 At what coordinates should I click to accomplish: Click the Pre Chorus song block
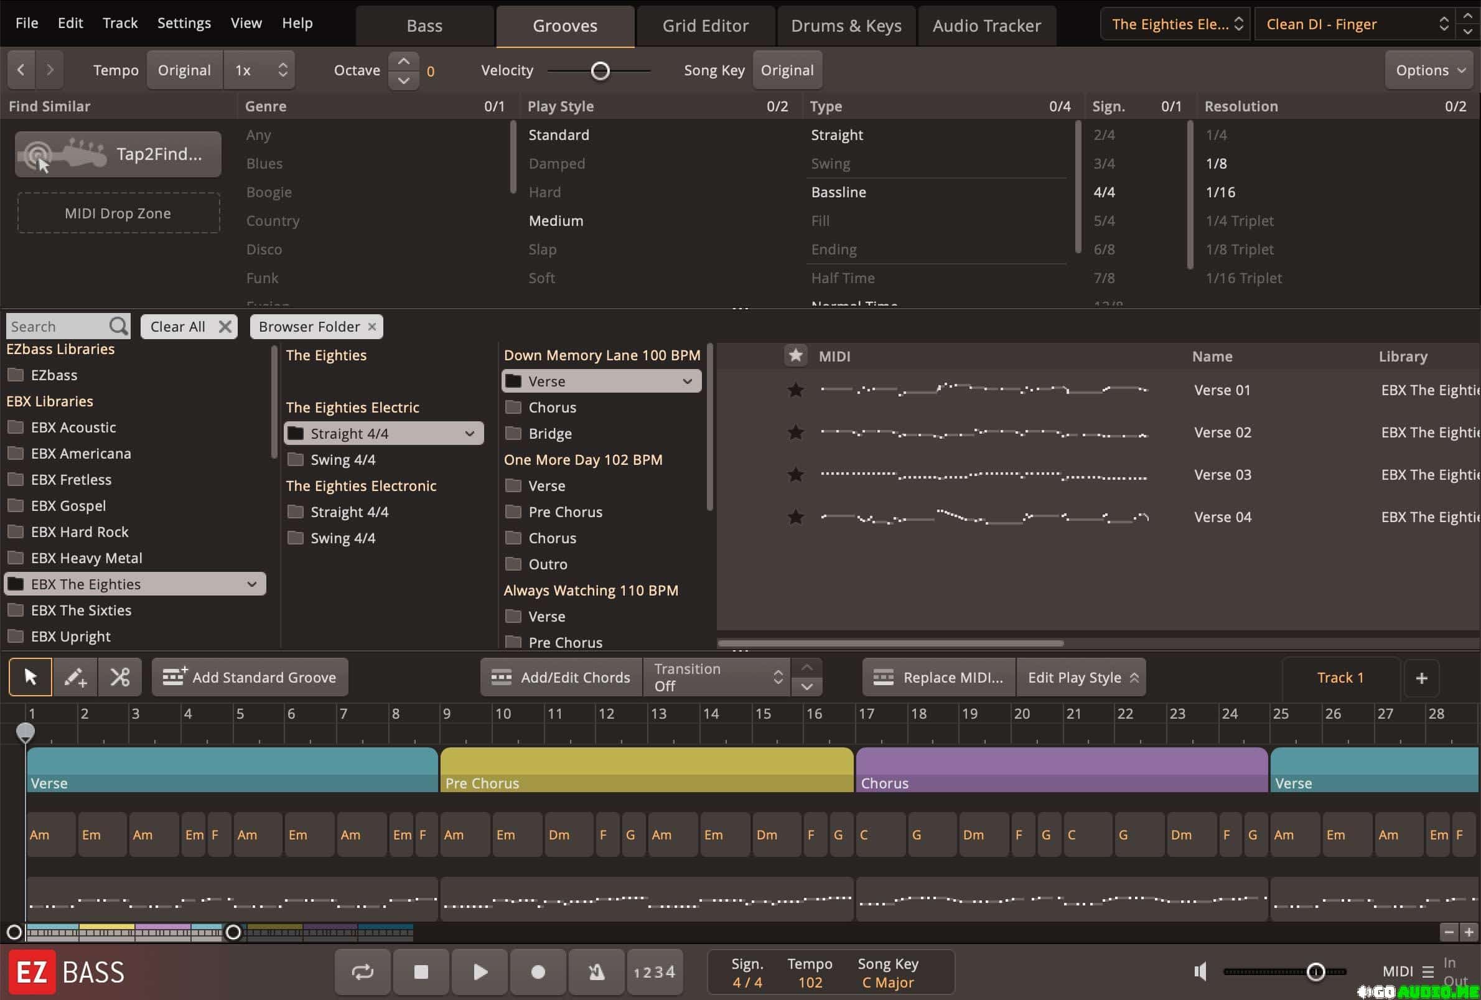coord(647,769)
